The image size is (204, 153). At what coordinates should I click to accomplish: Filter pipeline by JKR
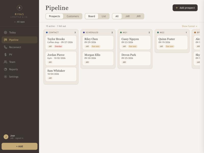[138, 16]
